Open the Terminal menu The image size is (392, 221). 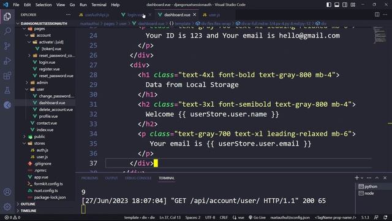coord(99,4)
